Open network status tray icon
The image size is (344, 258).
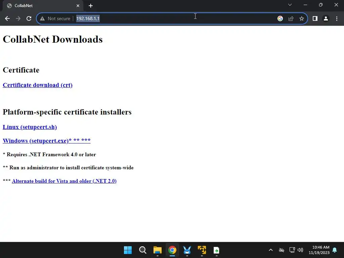coord(292,250)
